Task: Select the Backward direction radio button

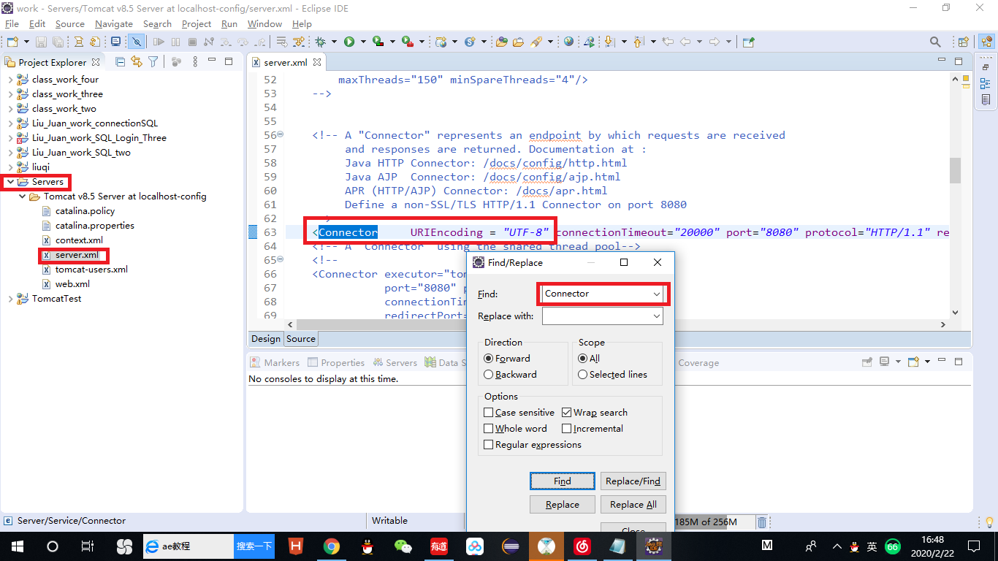Action: (488, 375)
